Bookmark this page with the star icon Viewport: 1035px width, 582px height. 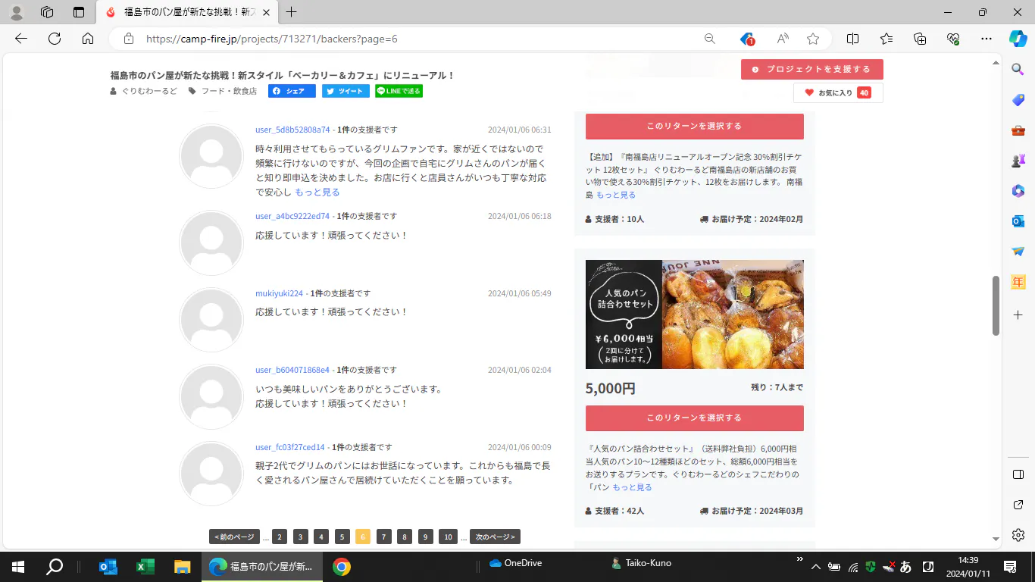(x=813, y=39)
